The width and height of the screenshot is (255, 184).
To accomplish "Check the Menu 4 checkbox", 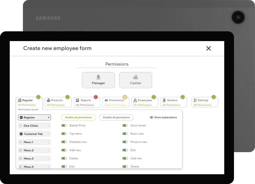I will (21, 167).
